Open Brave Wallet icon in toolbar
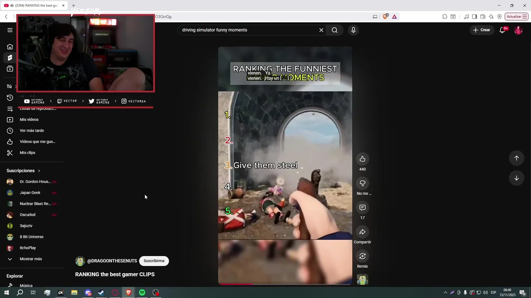 tap(483, 17)
